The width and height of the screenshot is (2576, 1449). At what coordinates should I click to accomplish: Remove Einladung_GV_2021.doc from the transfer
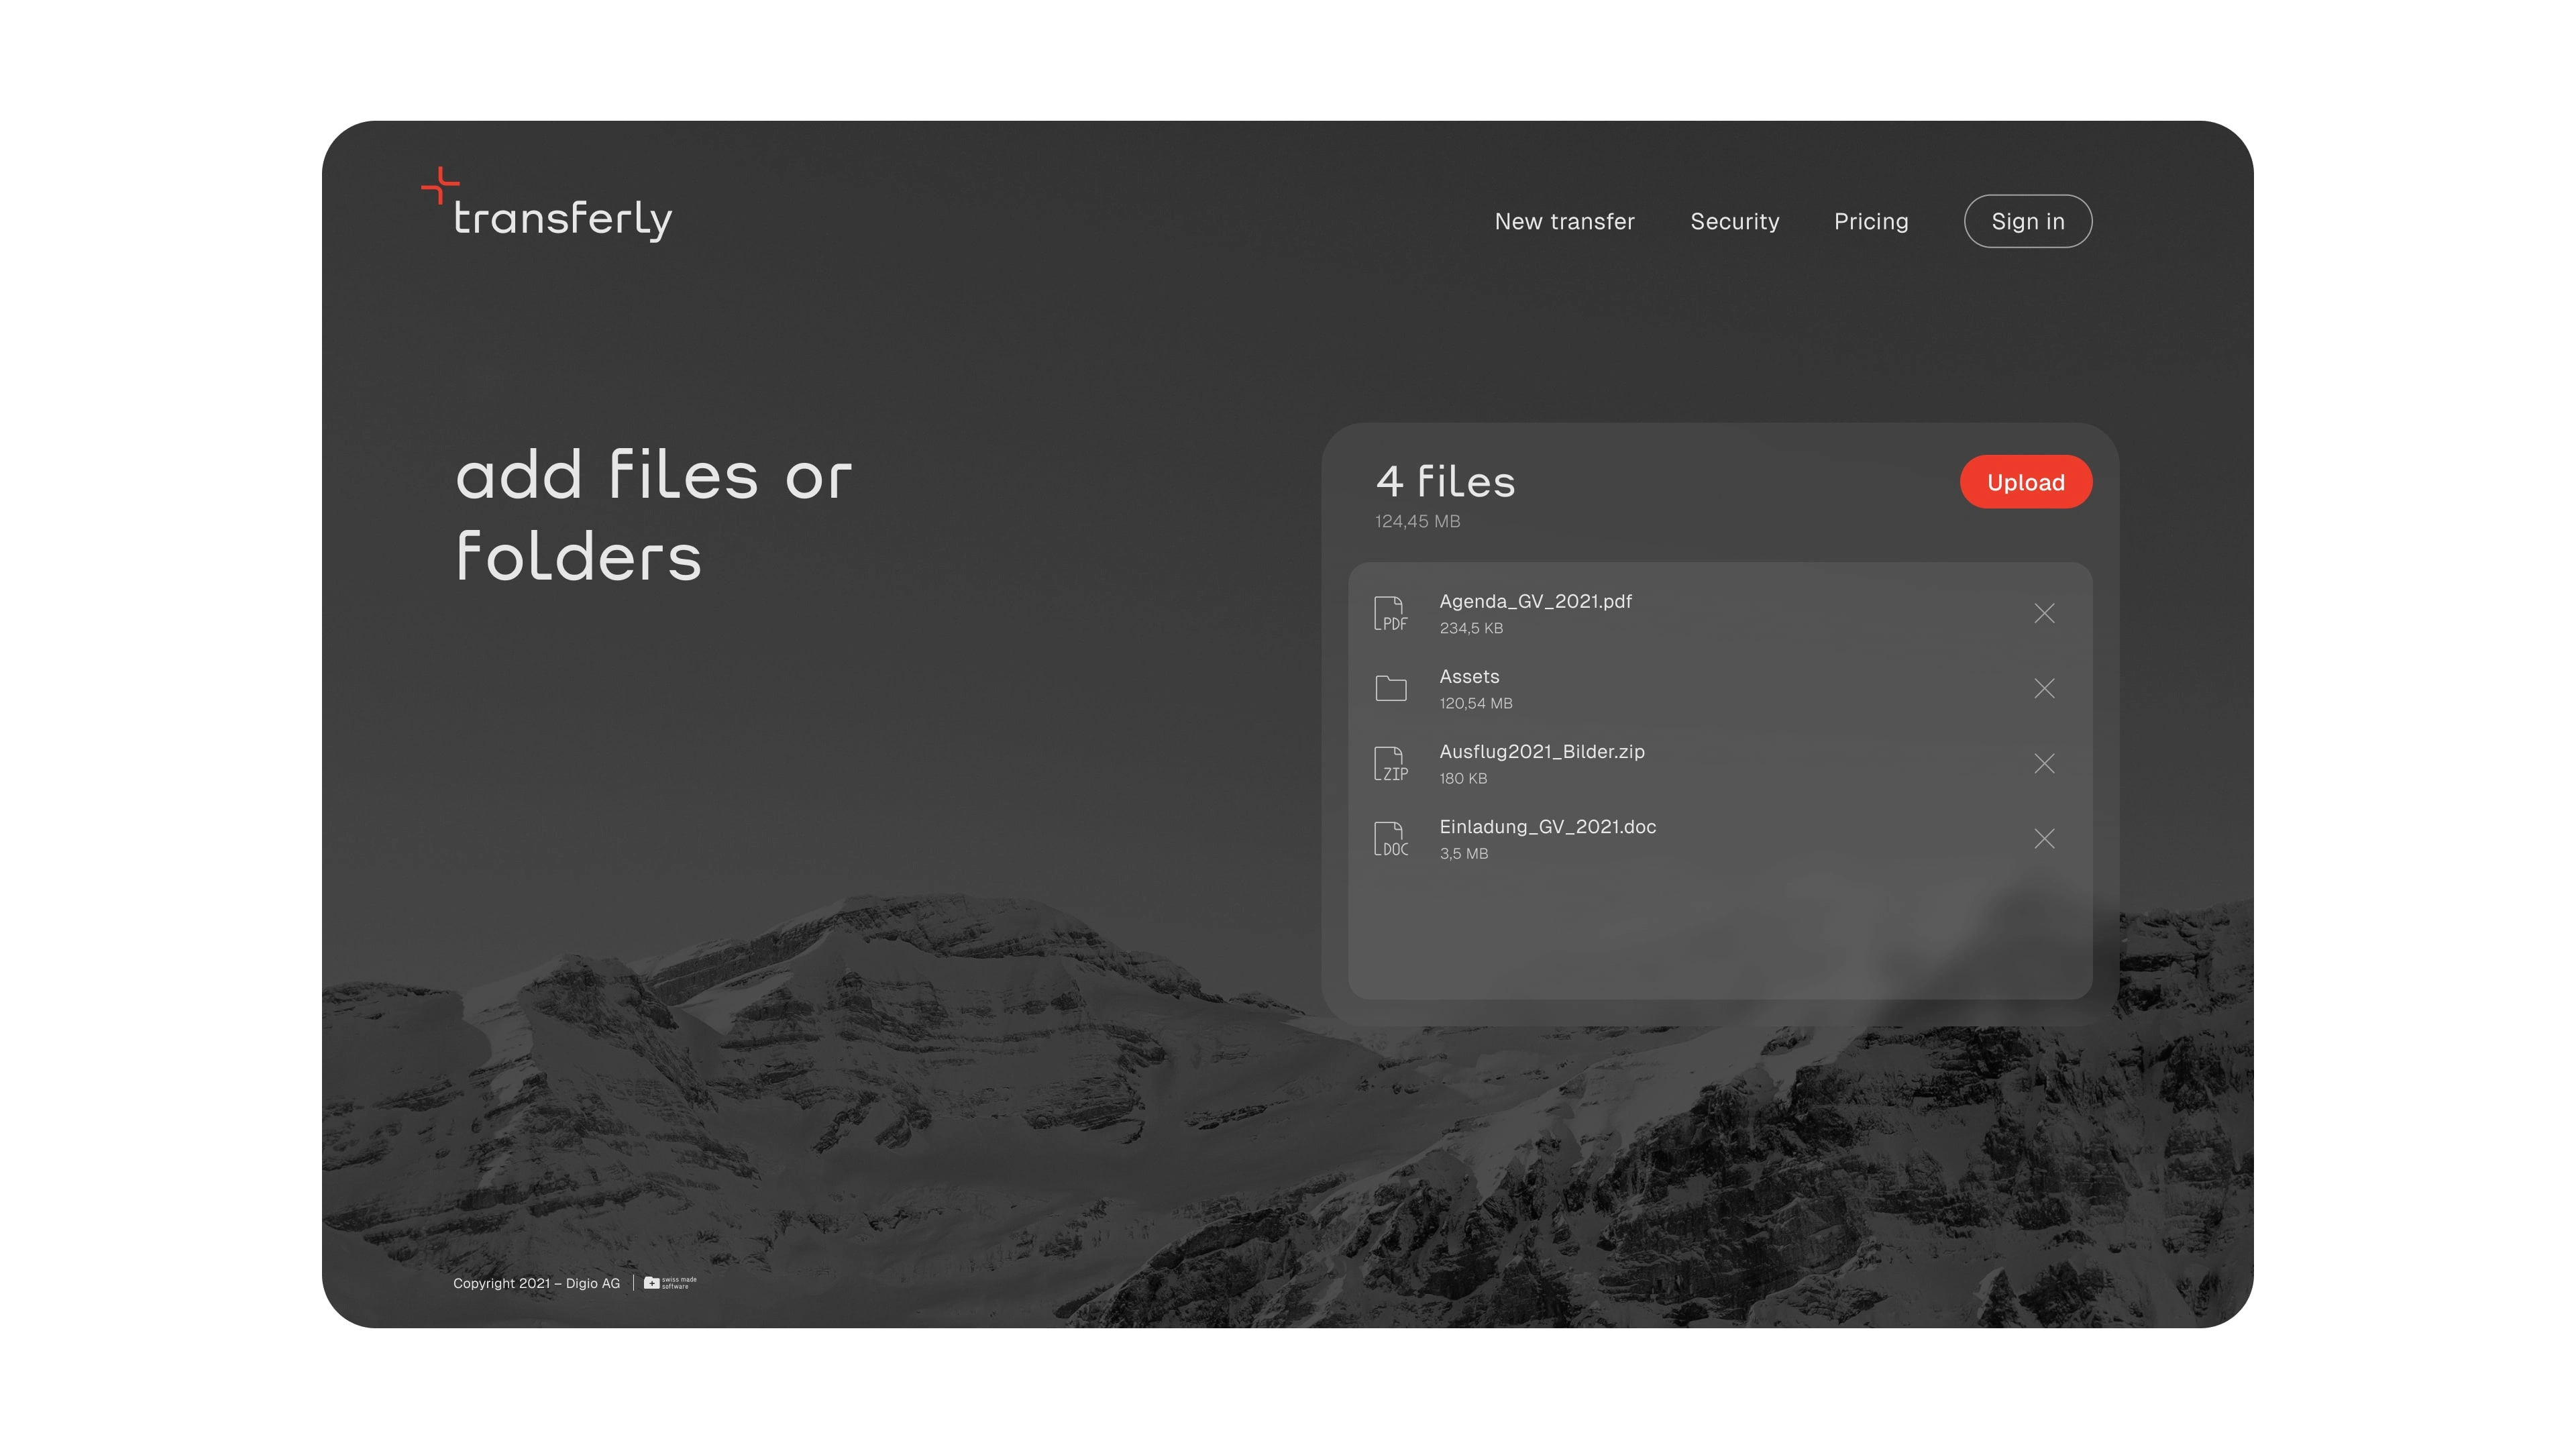[x=2044, y=838]
